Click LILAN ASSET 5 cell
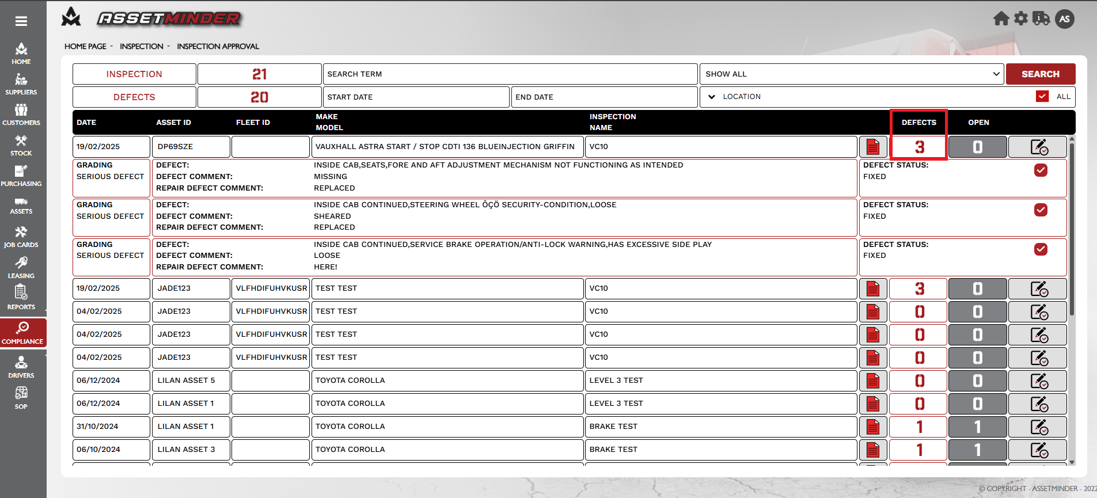The width and height of the screenshot is (1097, 498). click(x=191, y=381)
